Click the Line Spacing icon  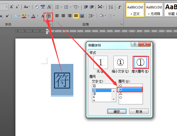tap(90, 16)
